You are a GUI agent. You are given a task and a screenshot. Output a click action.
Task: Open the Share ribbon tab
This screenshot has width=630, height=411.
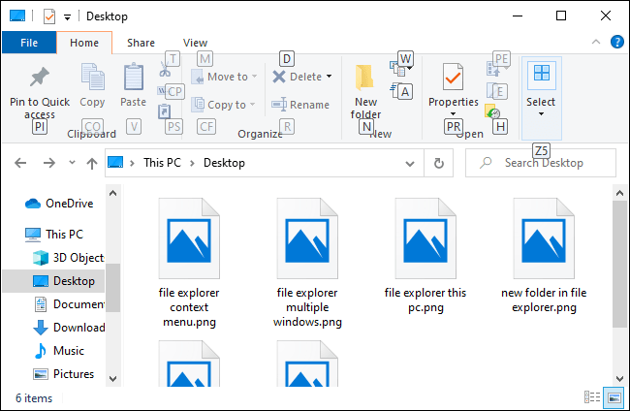coord(141,43)
